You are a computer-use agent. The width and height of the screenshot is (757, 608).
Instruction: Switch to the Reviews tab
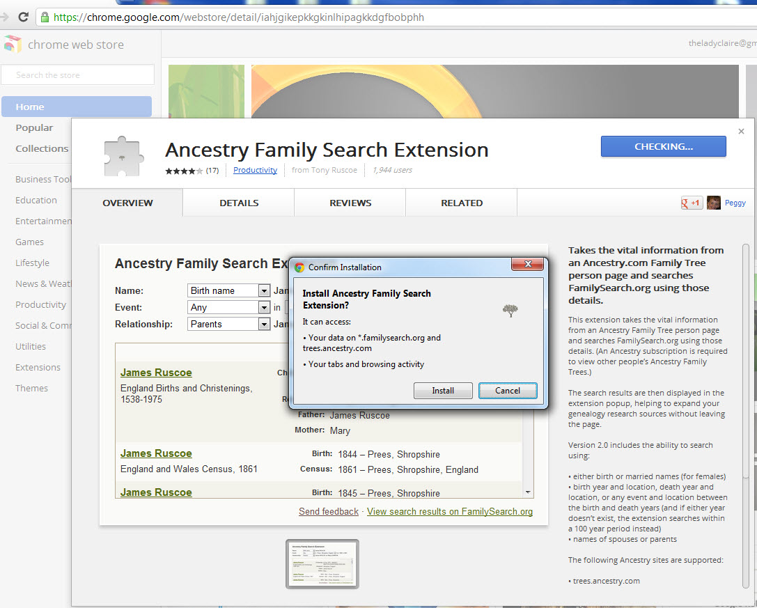[x=350, y=203]
